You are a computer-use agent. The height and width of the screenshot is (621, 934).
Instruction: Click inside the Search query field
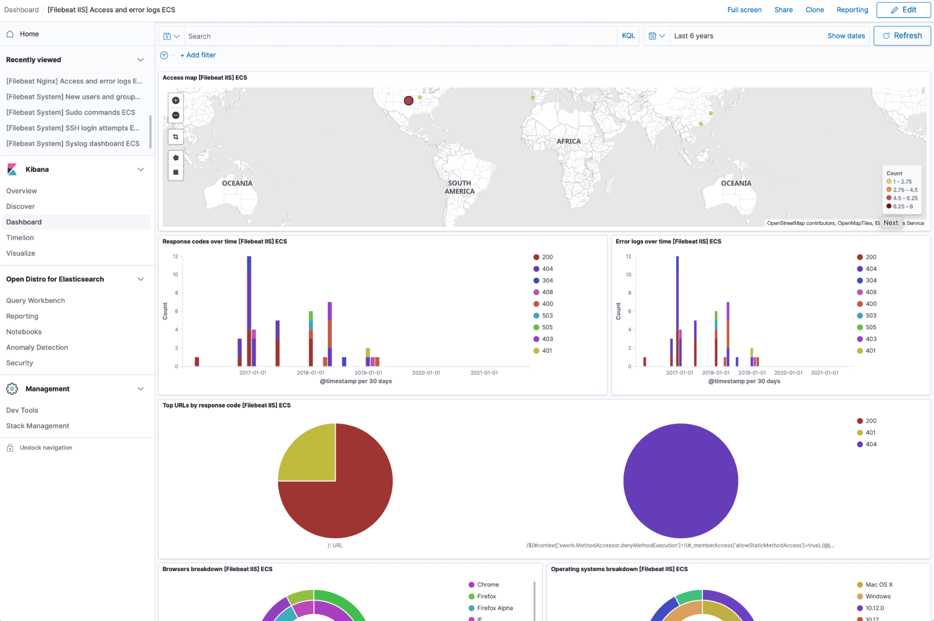pyautogui.click(x=396, y=36)
